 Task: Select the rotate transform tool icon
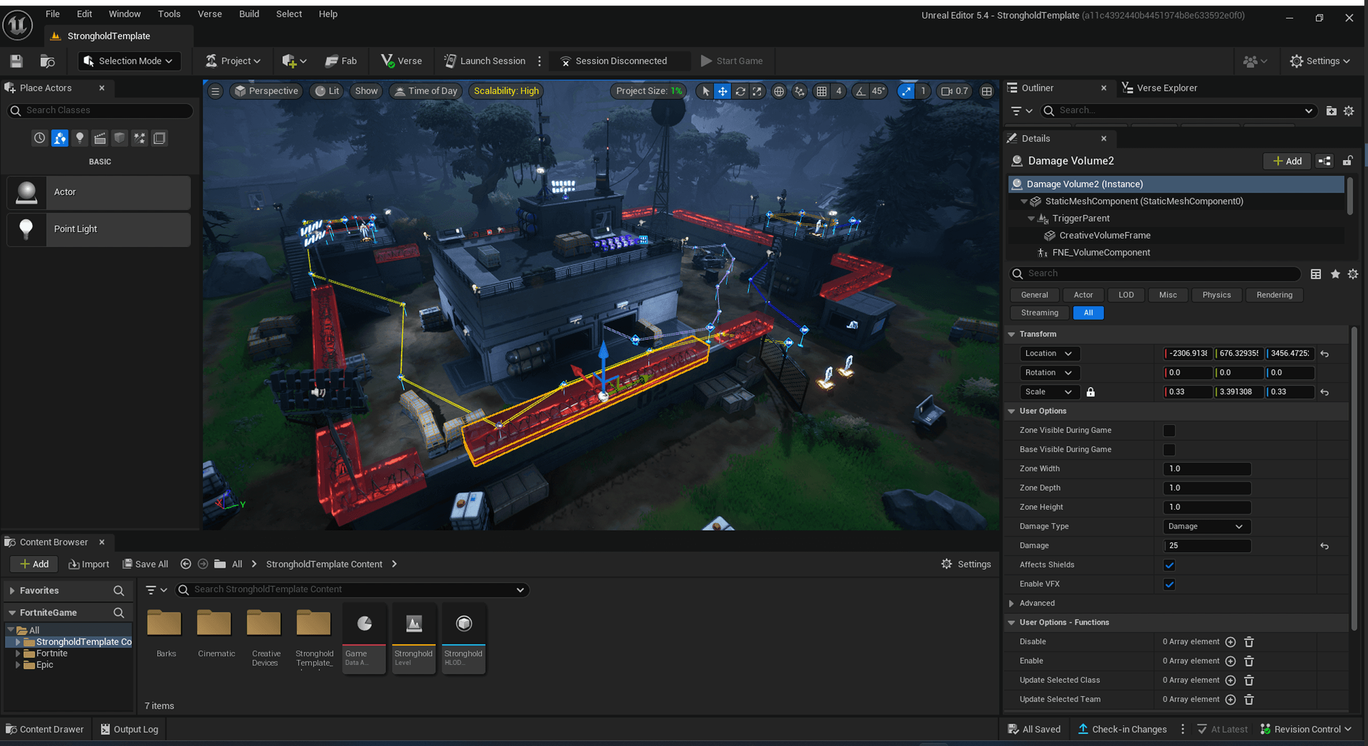[x=740, y=91]
